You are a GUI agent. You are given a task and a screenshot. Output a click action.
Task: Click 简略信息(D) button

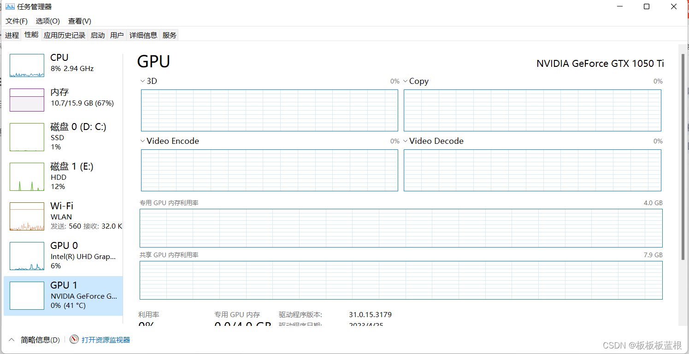(40, 340)
